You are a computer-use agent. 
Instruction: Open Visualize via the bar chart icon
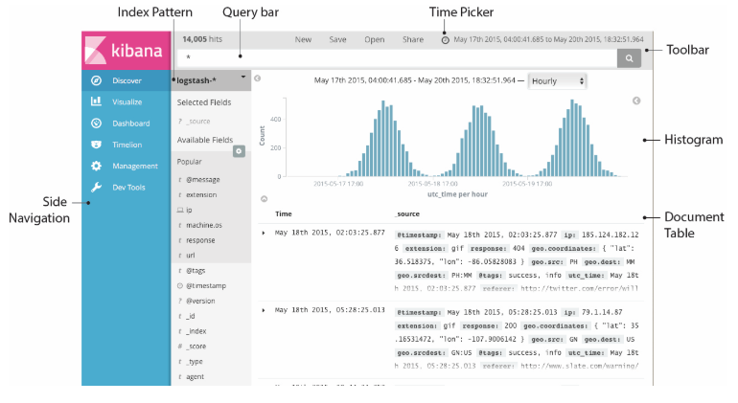pyautogui.click(x=96, y=101)
